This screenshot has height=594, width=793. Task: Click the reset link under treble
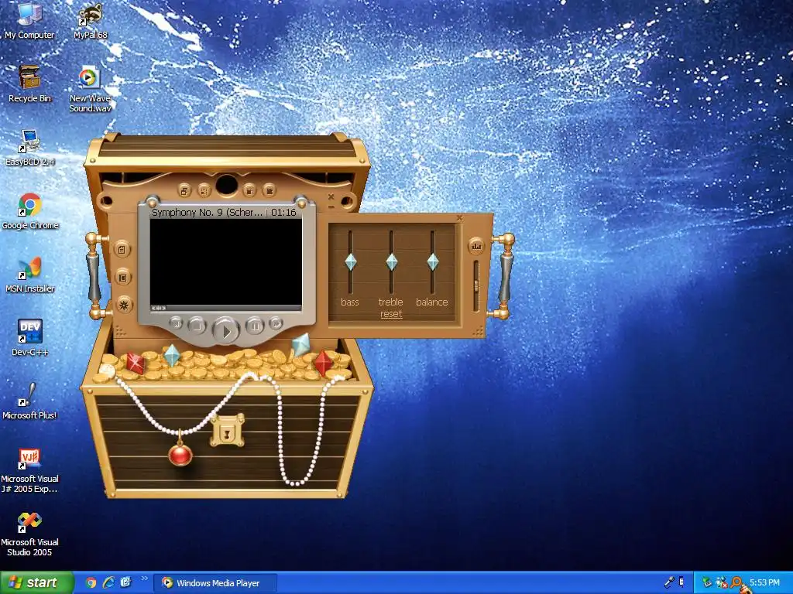coord(391,314)
